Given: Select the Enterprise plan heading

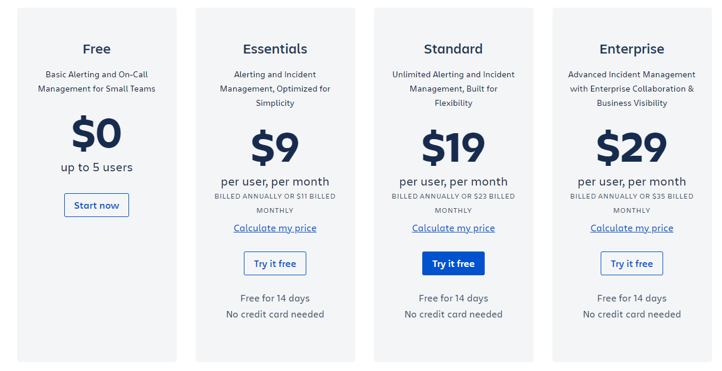Looking at the screenshot, I should (632, 49).
